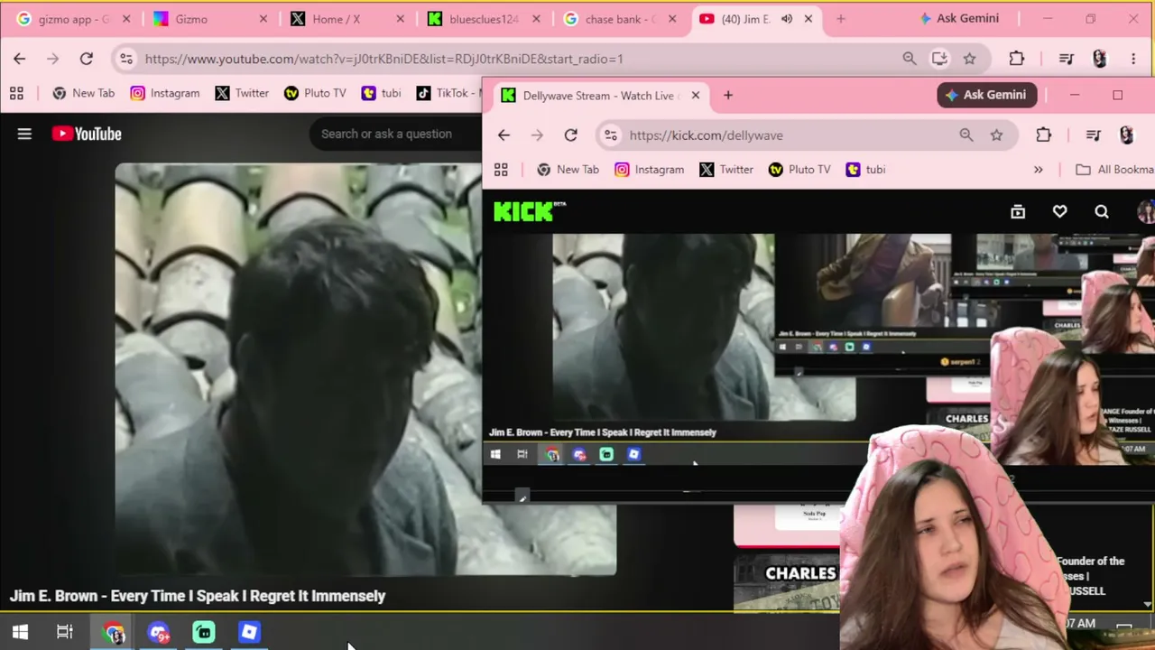Screen dimensions: 1155x650
Task: View site information for kick.com
Action: click(611, 135)
